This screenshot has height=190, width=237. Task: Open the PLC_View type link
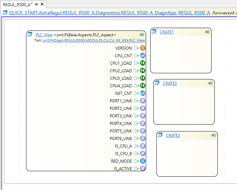click(94, 40)
